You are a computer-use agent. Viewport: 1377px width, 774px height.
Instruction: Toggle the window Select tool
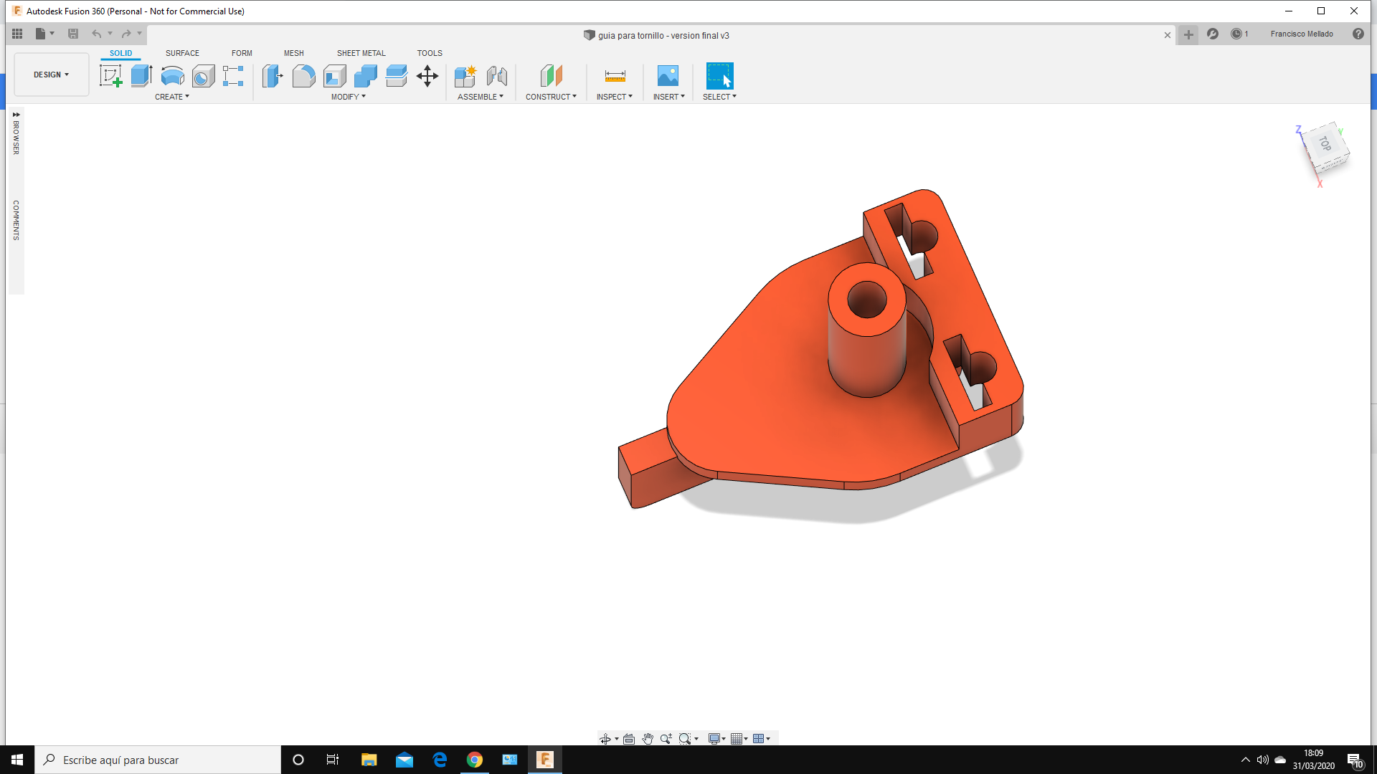(x=719, y=76)
